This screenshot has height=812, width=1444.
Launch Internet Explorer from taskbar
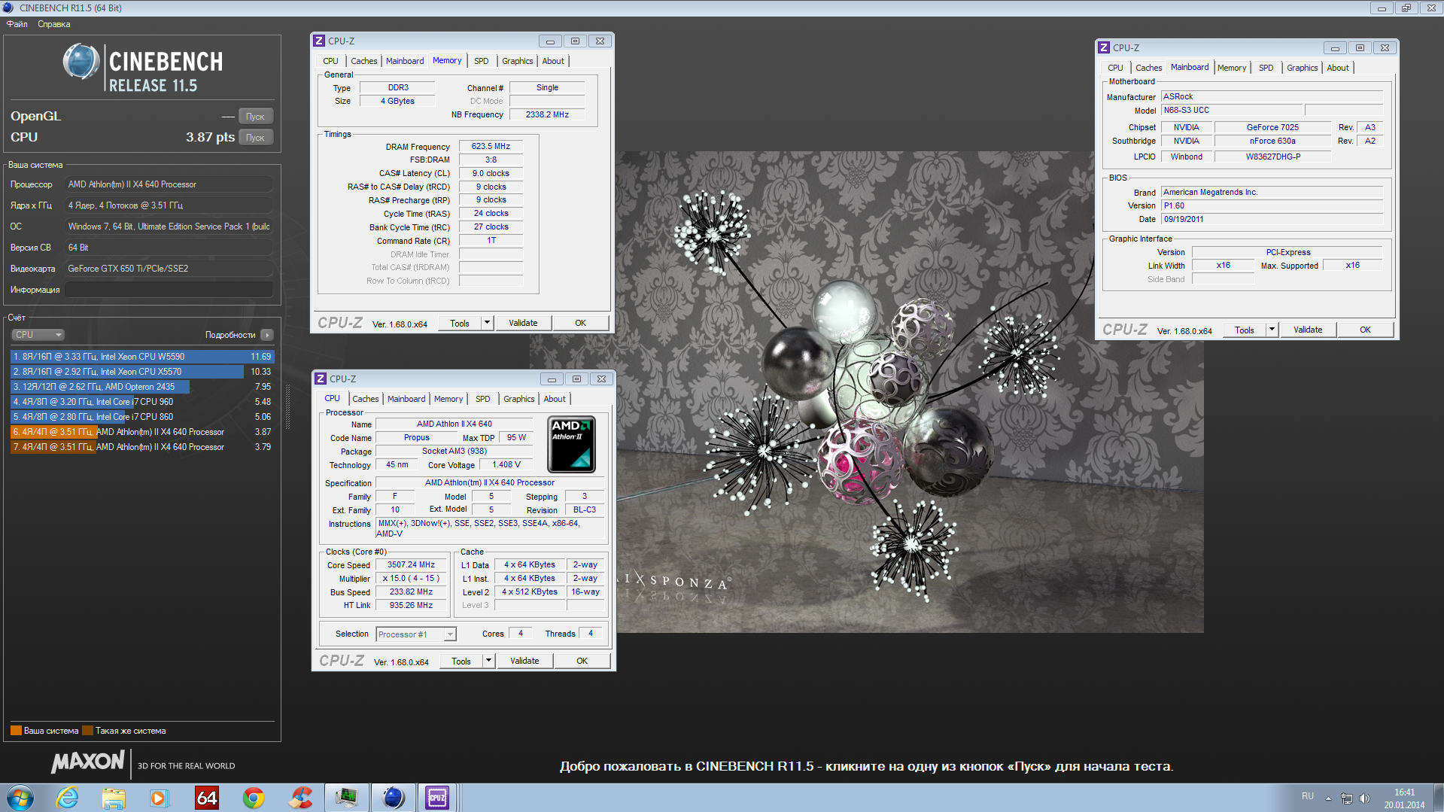tap(68, 798)
